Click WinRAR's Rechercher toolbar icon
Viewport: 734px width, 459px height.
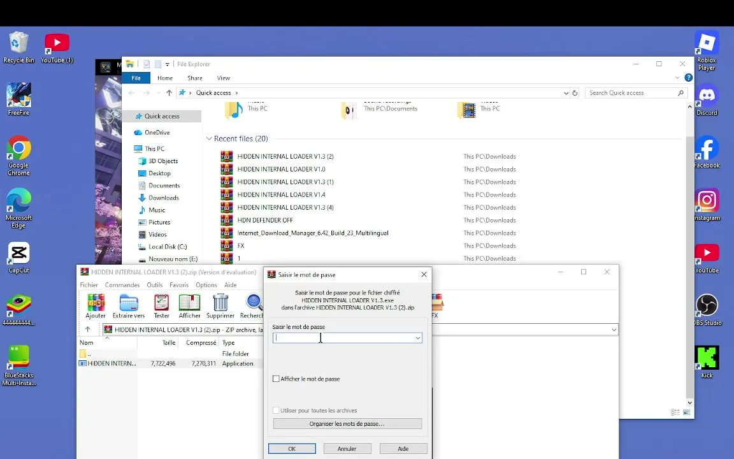click(252, 306)
